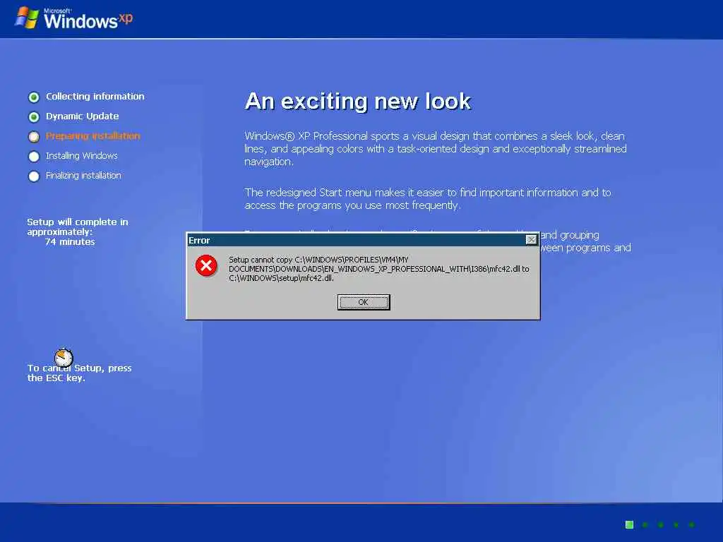Click the "Setup cannot copy" error message
The image size is (723, 542).
(x=378, y=269)
